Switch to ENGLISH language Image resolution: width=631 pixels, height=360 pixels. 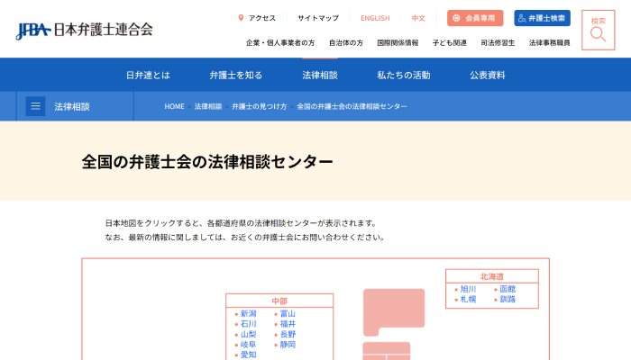pos(375,18)
